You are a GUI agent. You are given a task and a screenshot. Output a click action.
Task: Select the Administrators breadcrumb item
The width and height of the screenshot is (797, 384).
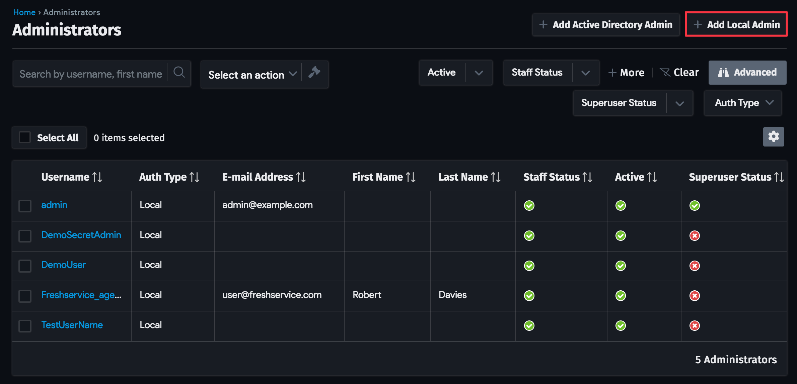(71, 12)
